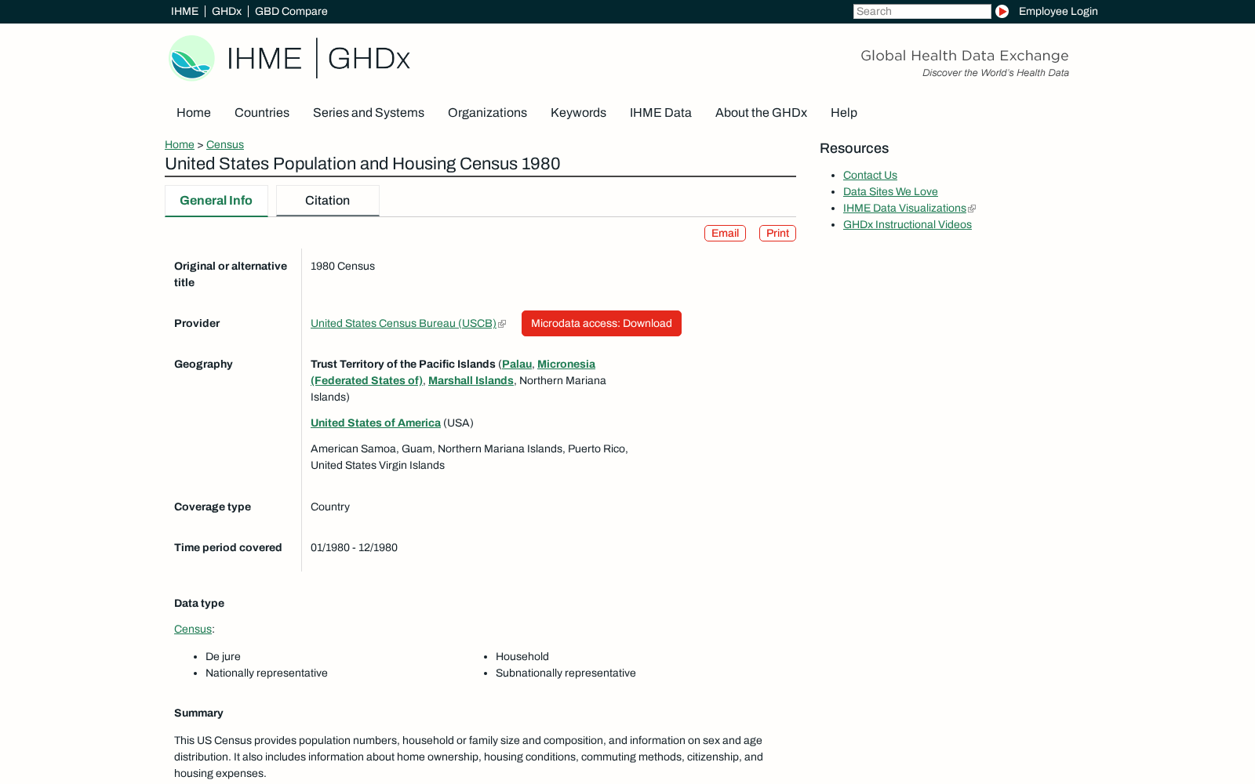This screenshot has height=784, width=1255.
Task: Open IHME link in top bar
Action: click(184, 11)
